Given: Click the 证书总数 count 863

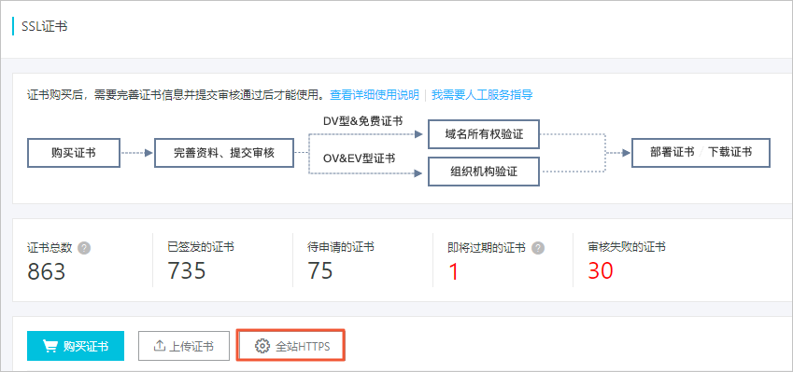Looking at the screenshot, I should [x=47, y=271].
